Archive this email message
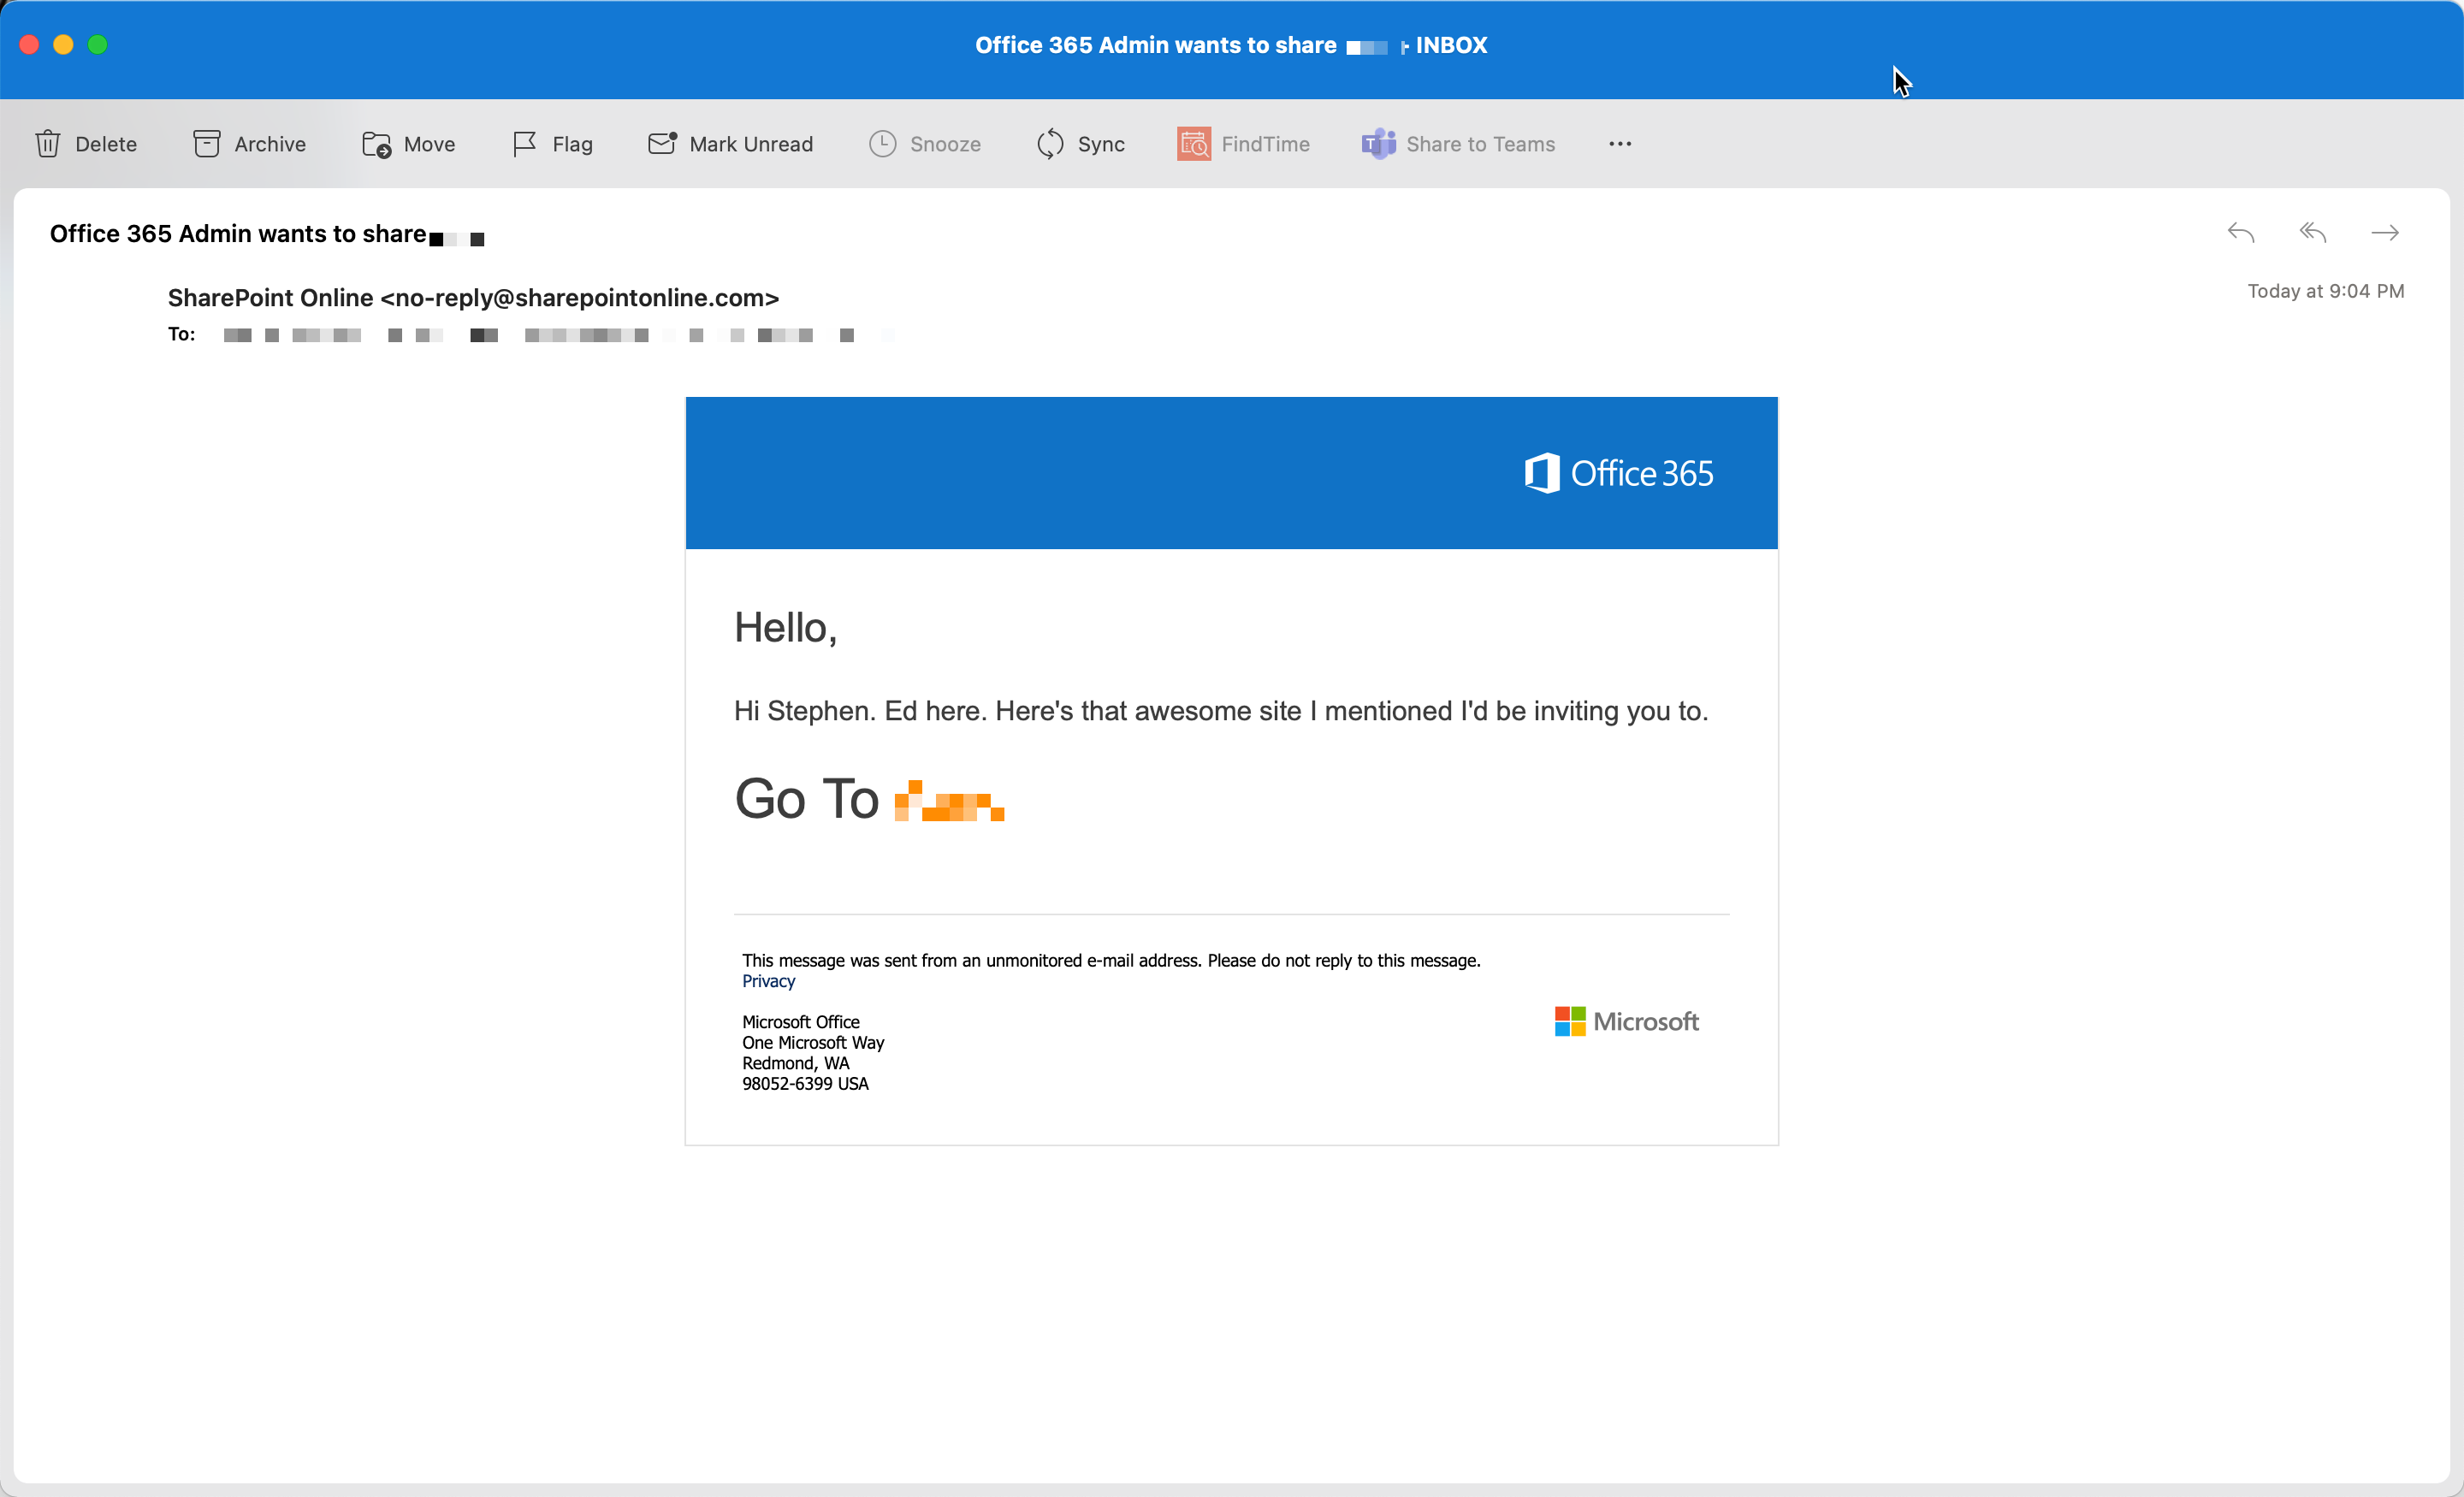This screenshot has height=1497, width=2464. [249, 144]
